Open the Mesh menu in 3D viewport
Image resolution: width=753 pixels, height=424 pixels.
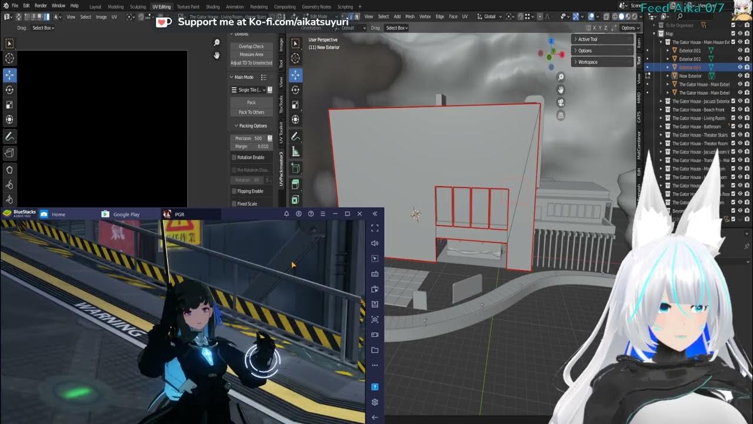(x=410, y=16)
